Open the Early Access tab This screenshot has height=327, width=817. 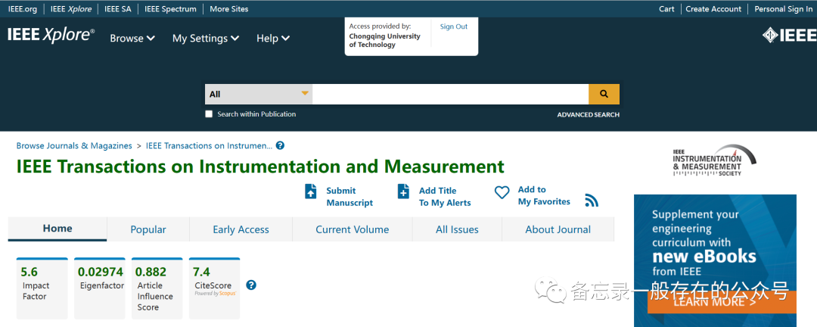(x=241, y=229)
